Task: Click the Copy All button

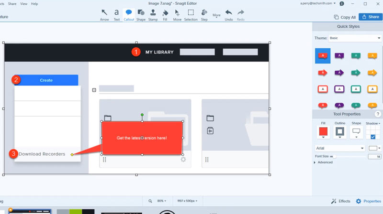Action: click(345, 17)
